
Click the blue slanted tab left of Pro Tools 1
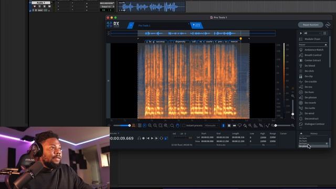[x=131, y=26]
